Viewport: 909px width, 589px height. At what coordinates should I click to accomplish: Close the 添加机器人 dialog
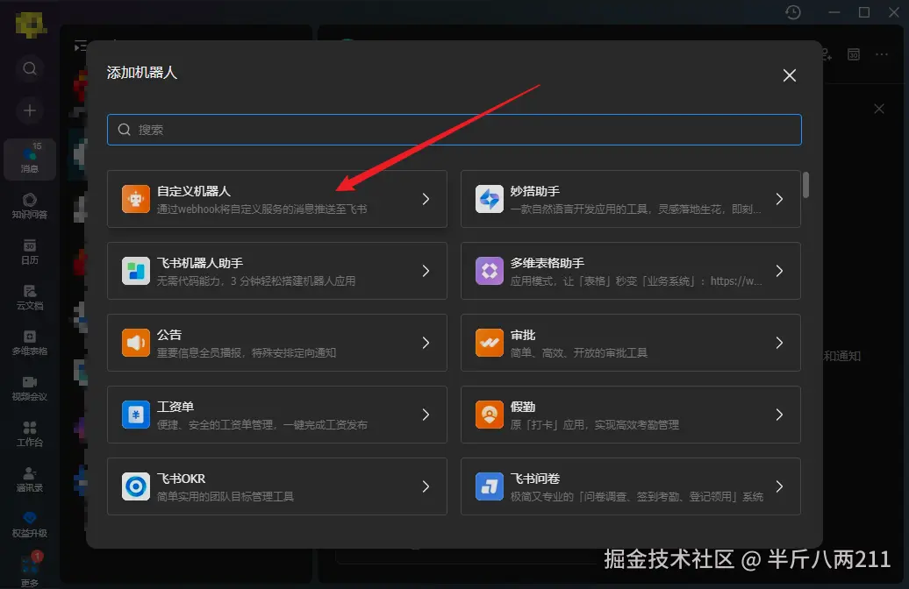[789, 75]
